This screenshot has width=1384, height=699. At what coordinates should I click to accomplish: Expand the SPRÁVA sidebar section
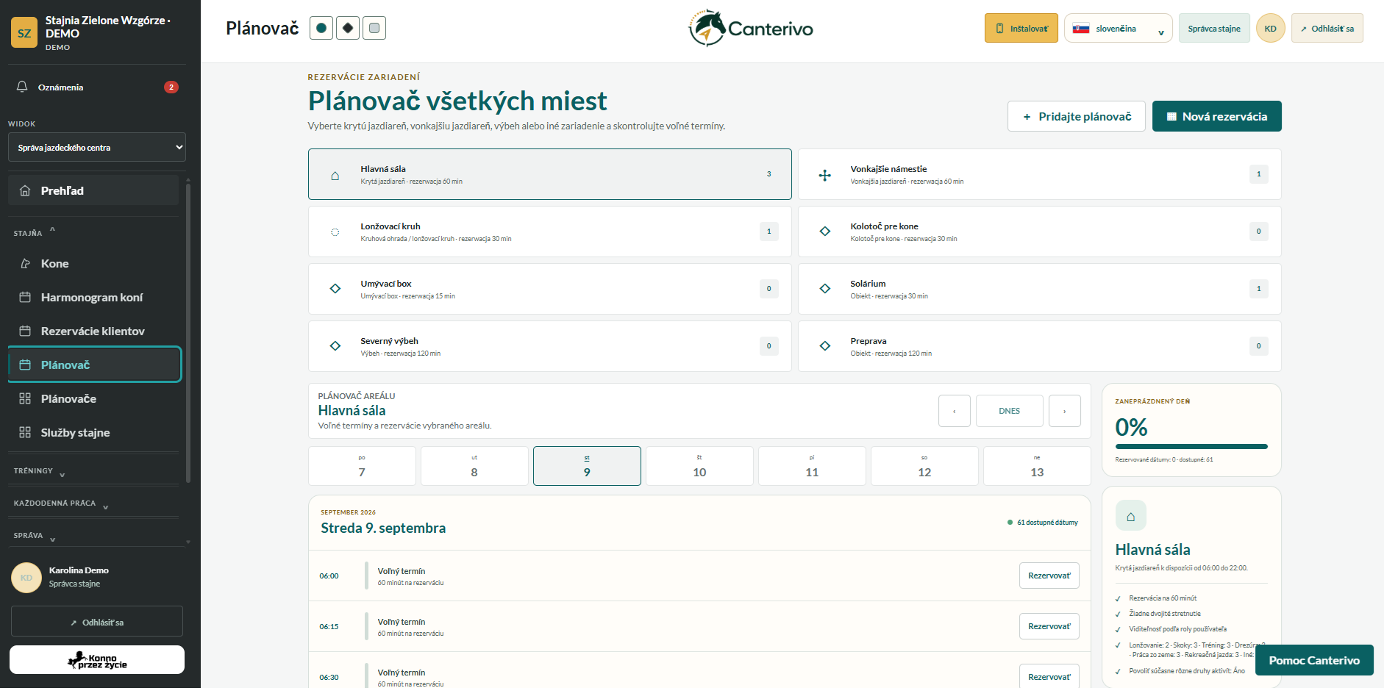(34, 536)
